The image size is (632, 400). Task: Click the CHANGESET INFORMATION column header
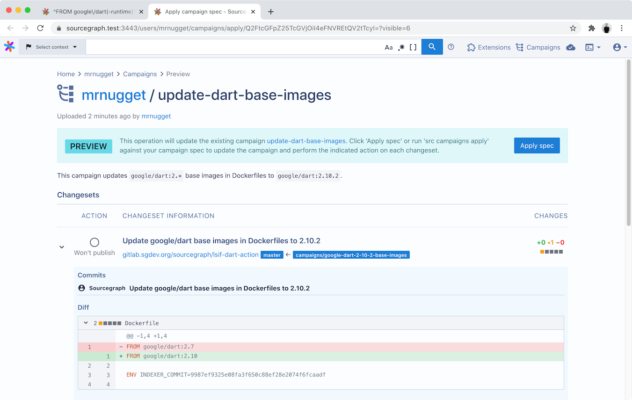(168, 216)
